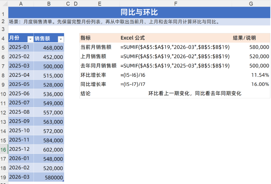Select column F header
The height and width of the screenshot is (184, 271).
coord(176,4)
